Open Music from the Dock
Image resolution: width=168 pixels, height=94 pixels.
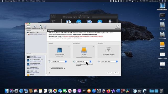[75, 91]
